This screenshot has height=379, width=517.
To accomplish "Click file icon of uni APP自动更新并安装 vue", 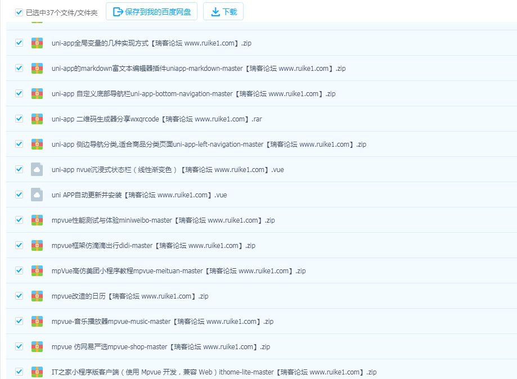I will point(37,195).
